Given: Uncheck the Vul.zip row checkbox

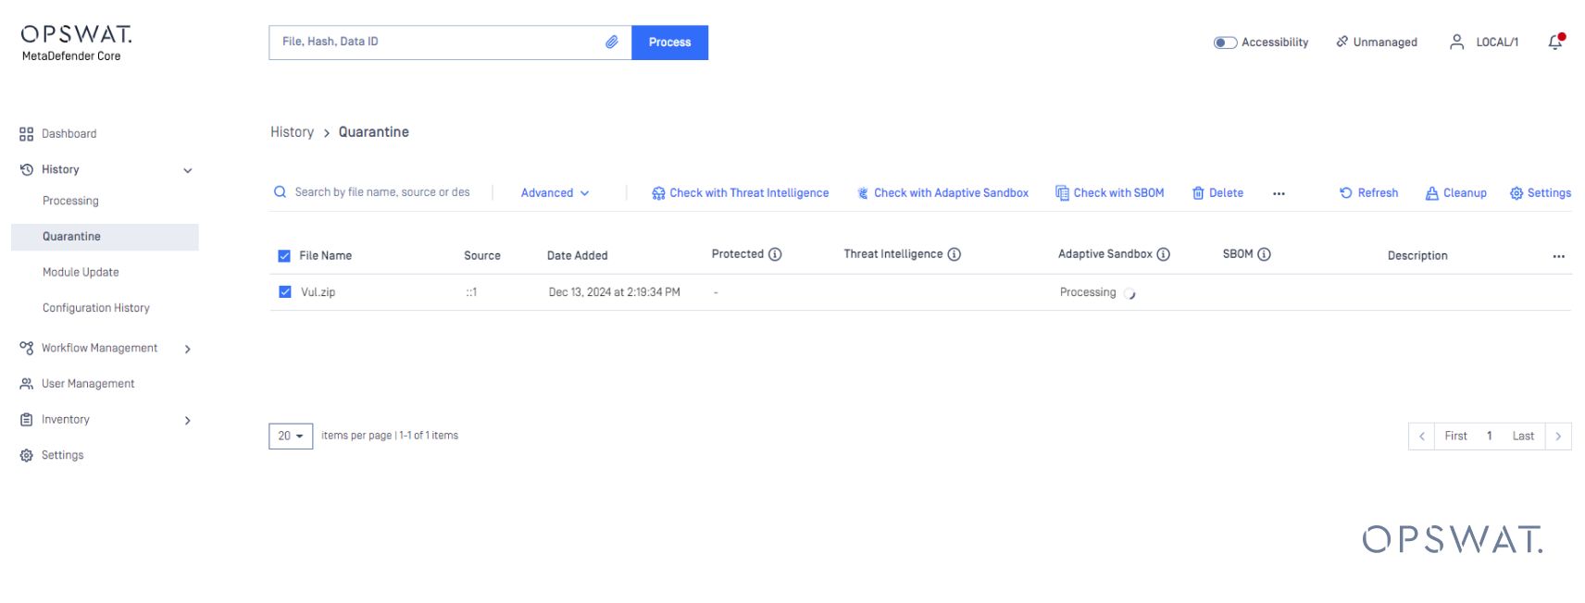Looking at the screenshot, I should pyautogui.click(x=285, y=292).
